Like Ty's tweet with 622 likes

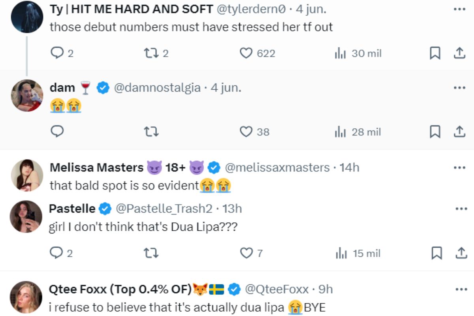246,53
